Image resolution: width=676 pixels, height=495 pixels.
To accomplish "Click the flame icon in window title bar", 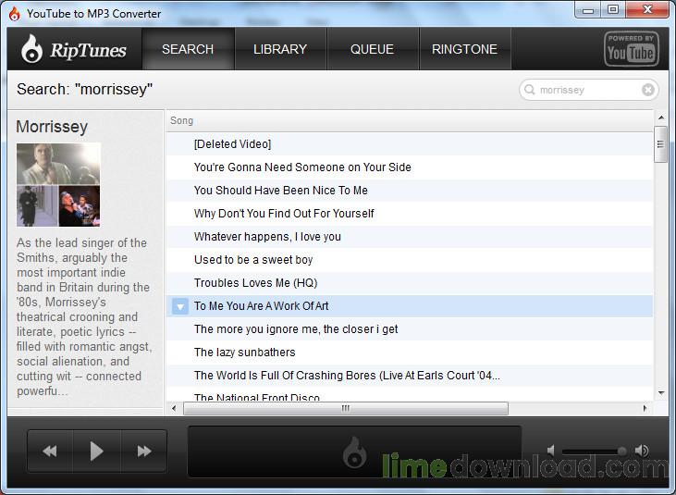I will (x=15, y=13).
